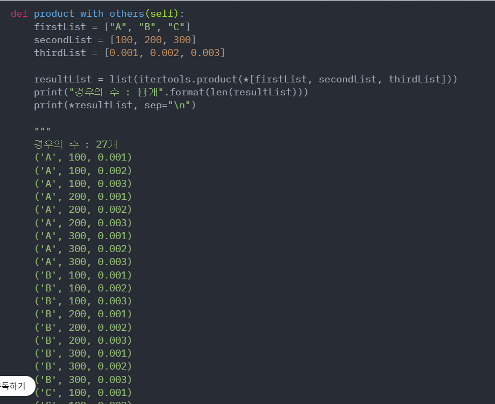Click the print(*resultList, sep="\n") line
Viewport: 495px width, 404px height.
pyautogui.click(x=115, y=106)
